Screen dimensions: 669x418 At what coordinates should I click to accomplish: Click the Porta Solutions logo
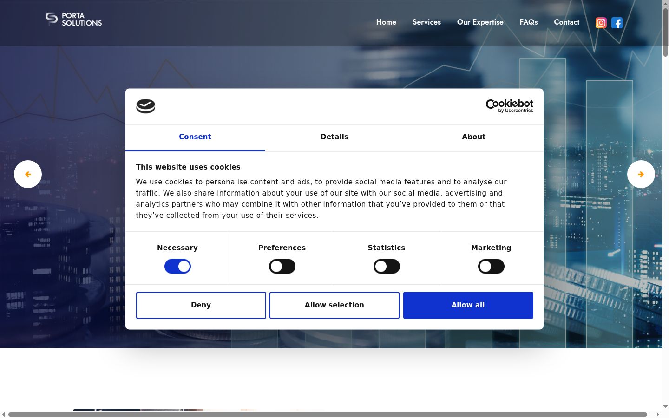[x=73, y=19]
